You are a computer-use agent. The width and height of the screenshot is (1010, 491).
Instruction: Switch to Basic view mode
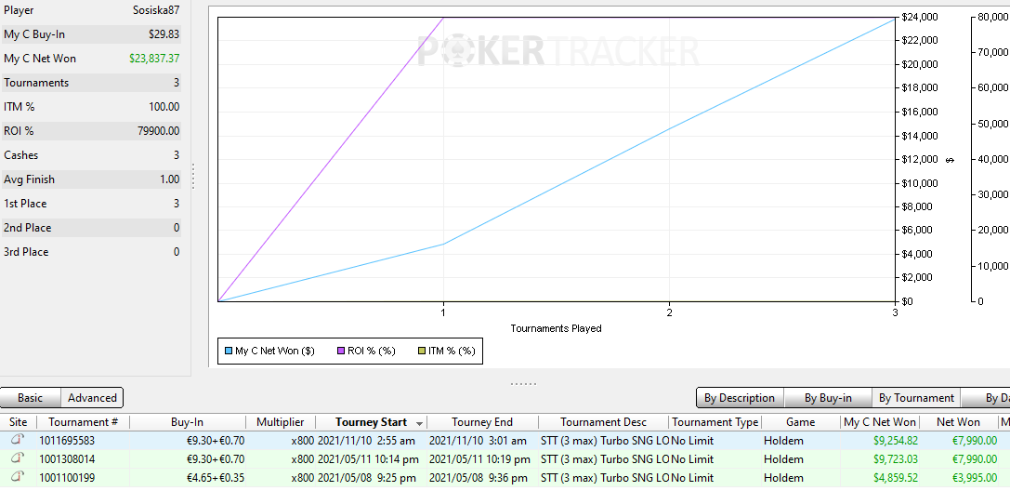[31, 398]
